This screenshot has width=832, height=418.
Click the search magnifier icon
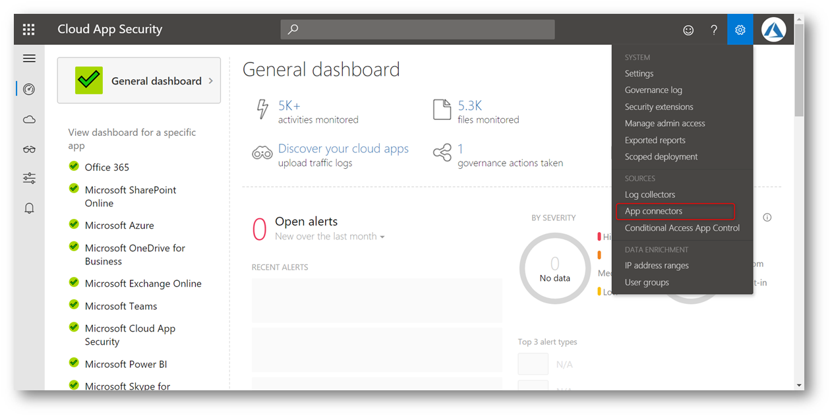click(x=293, y=29)
